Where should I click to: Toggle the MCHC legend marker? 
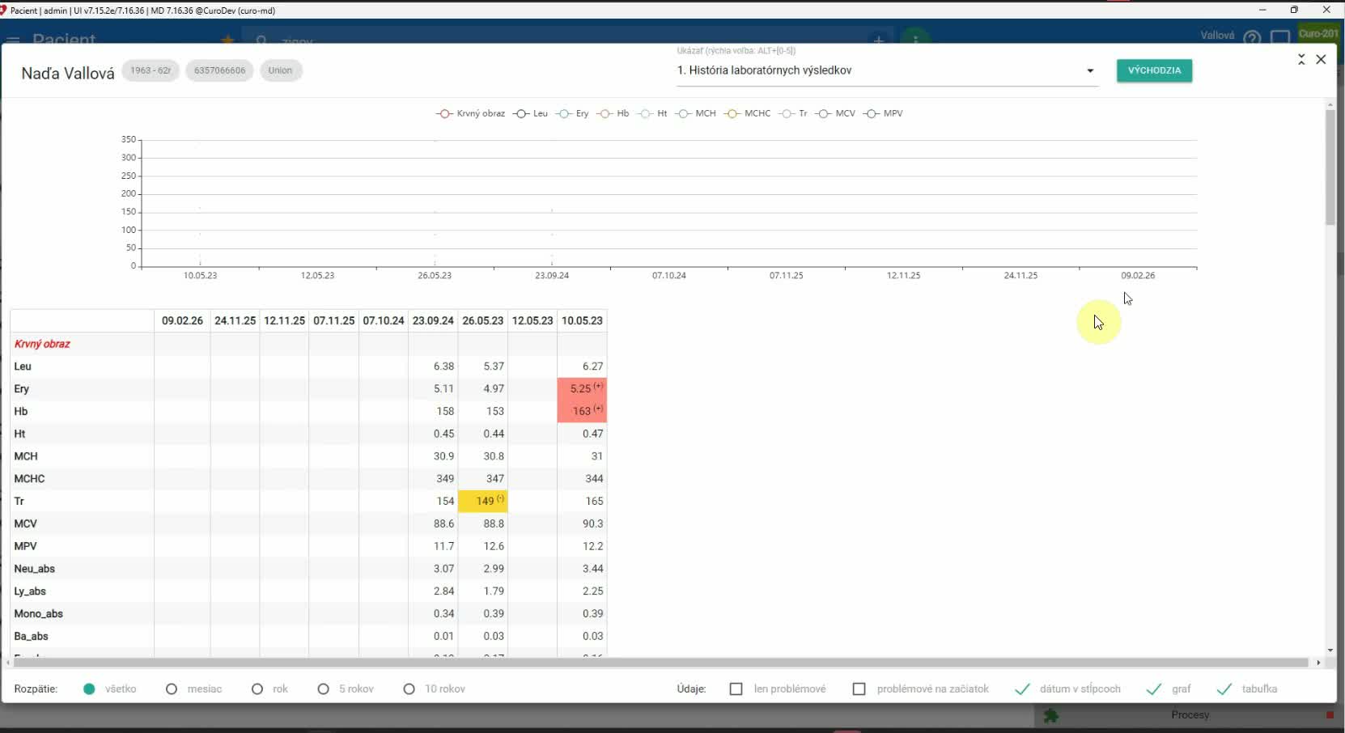pyautogui.click(x=748, y=114)
